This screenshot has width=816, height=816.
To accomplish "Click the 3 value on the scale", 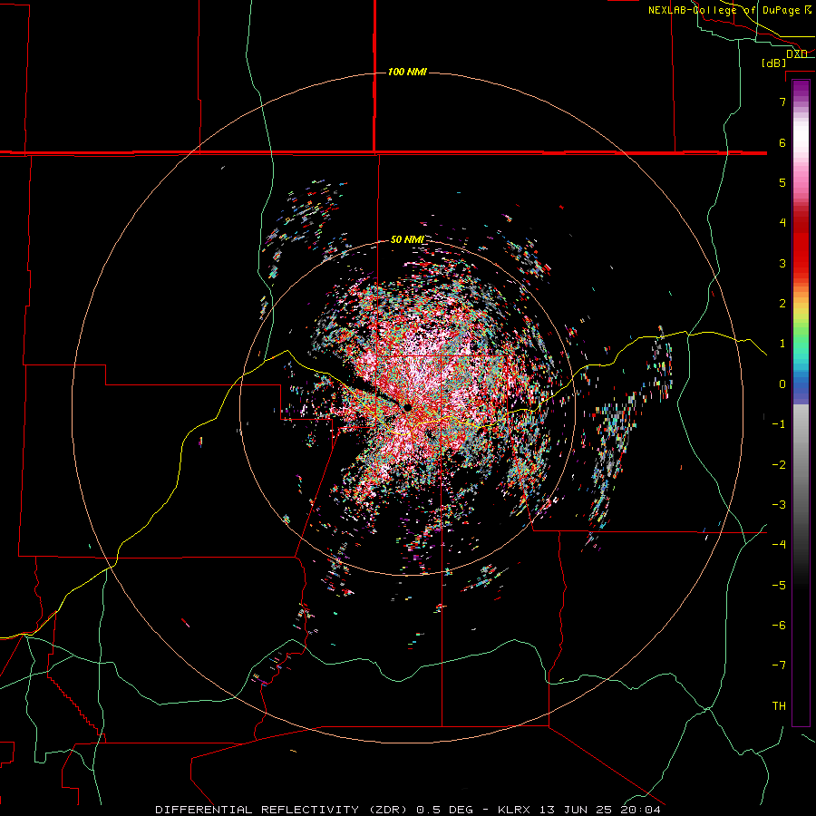I will click(782, 263).
